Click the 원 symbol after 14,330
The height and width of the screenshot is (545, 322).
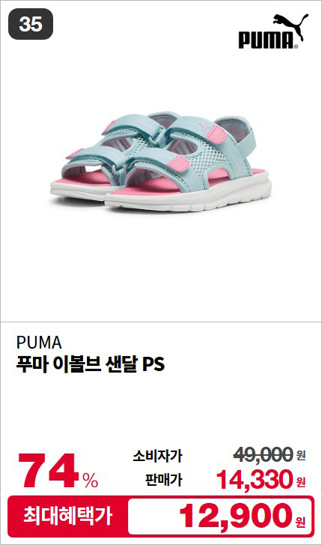[x=301, y=482]
